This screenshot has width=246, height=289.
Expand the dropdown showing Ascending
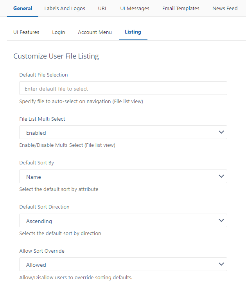(x=117, y=221)
